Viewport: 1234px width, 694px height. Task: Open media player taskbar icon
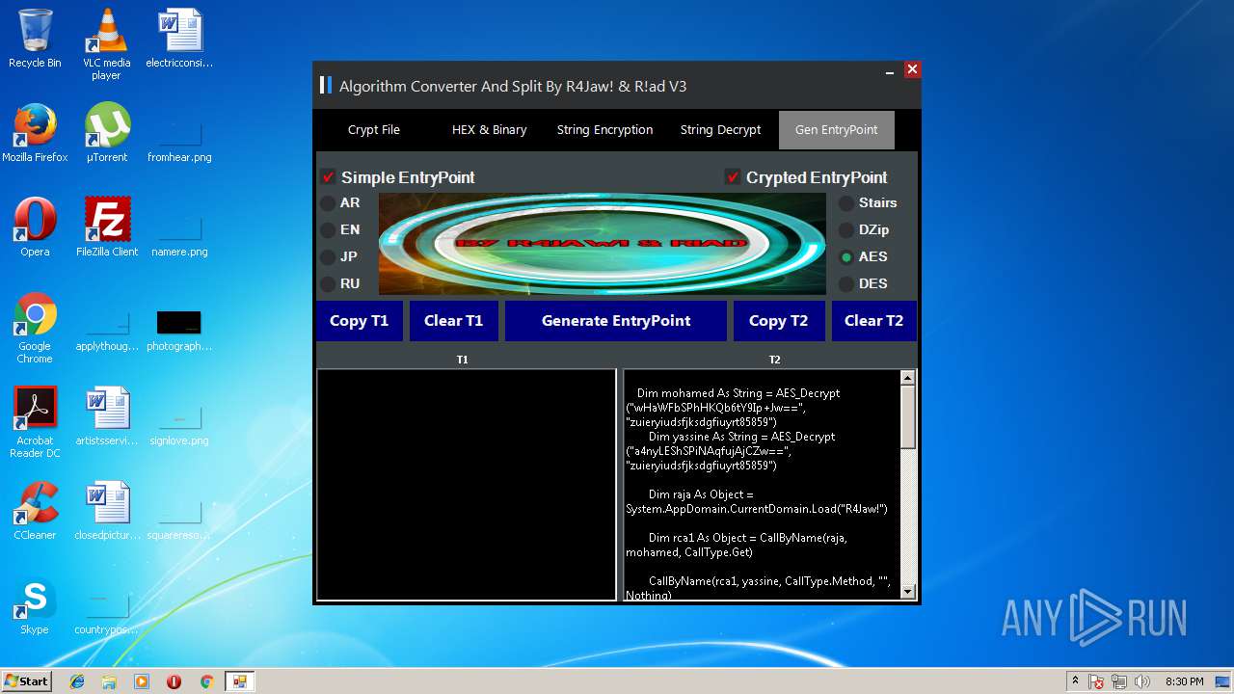click(142, 681)
